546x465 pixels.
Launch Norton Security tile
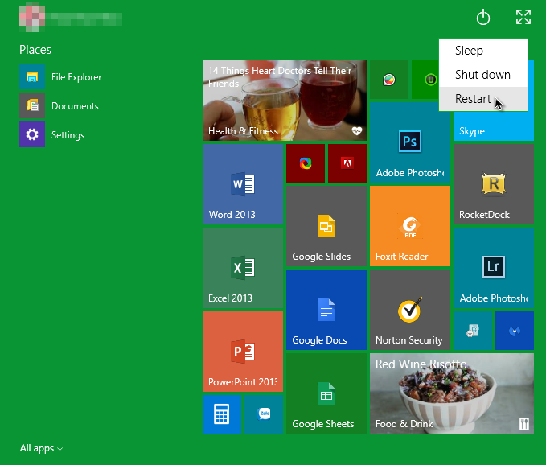[x=410, y=310]
